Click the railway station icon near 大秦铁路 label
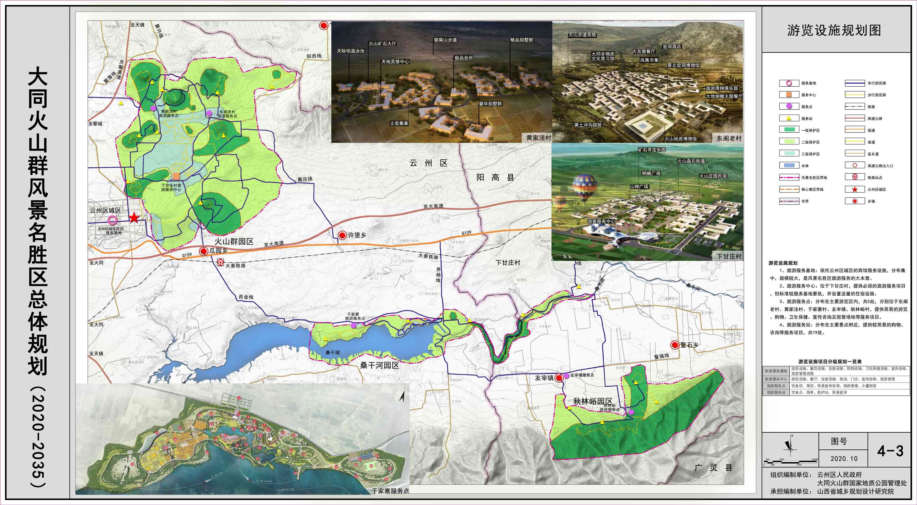 [220, 263]
